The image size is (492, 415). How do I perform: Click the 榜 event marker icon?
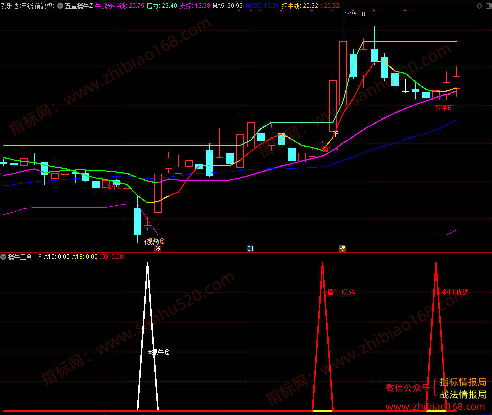tap(342, 249)
